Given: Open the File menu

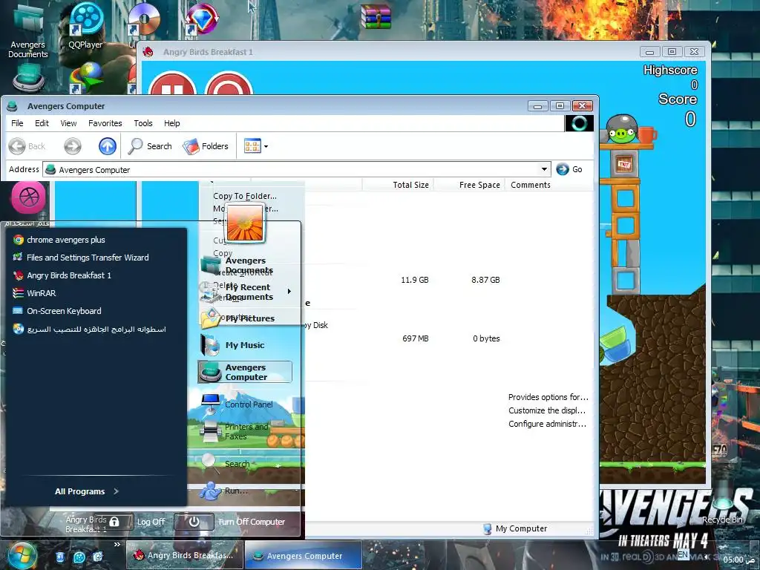Looking at the screenshot, I should click(18, 123).
